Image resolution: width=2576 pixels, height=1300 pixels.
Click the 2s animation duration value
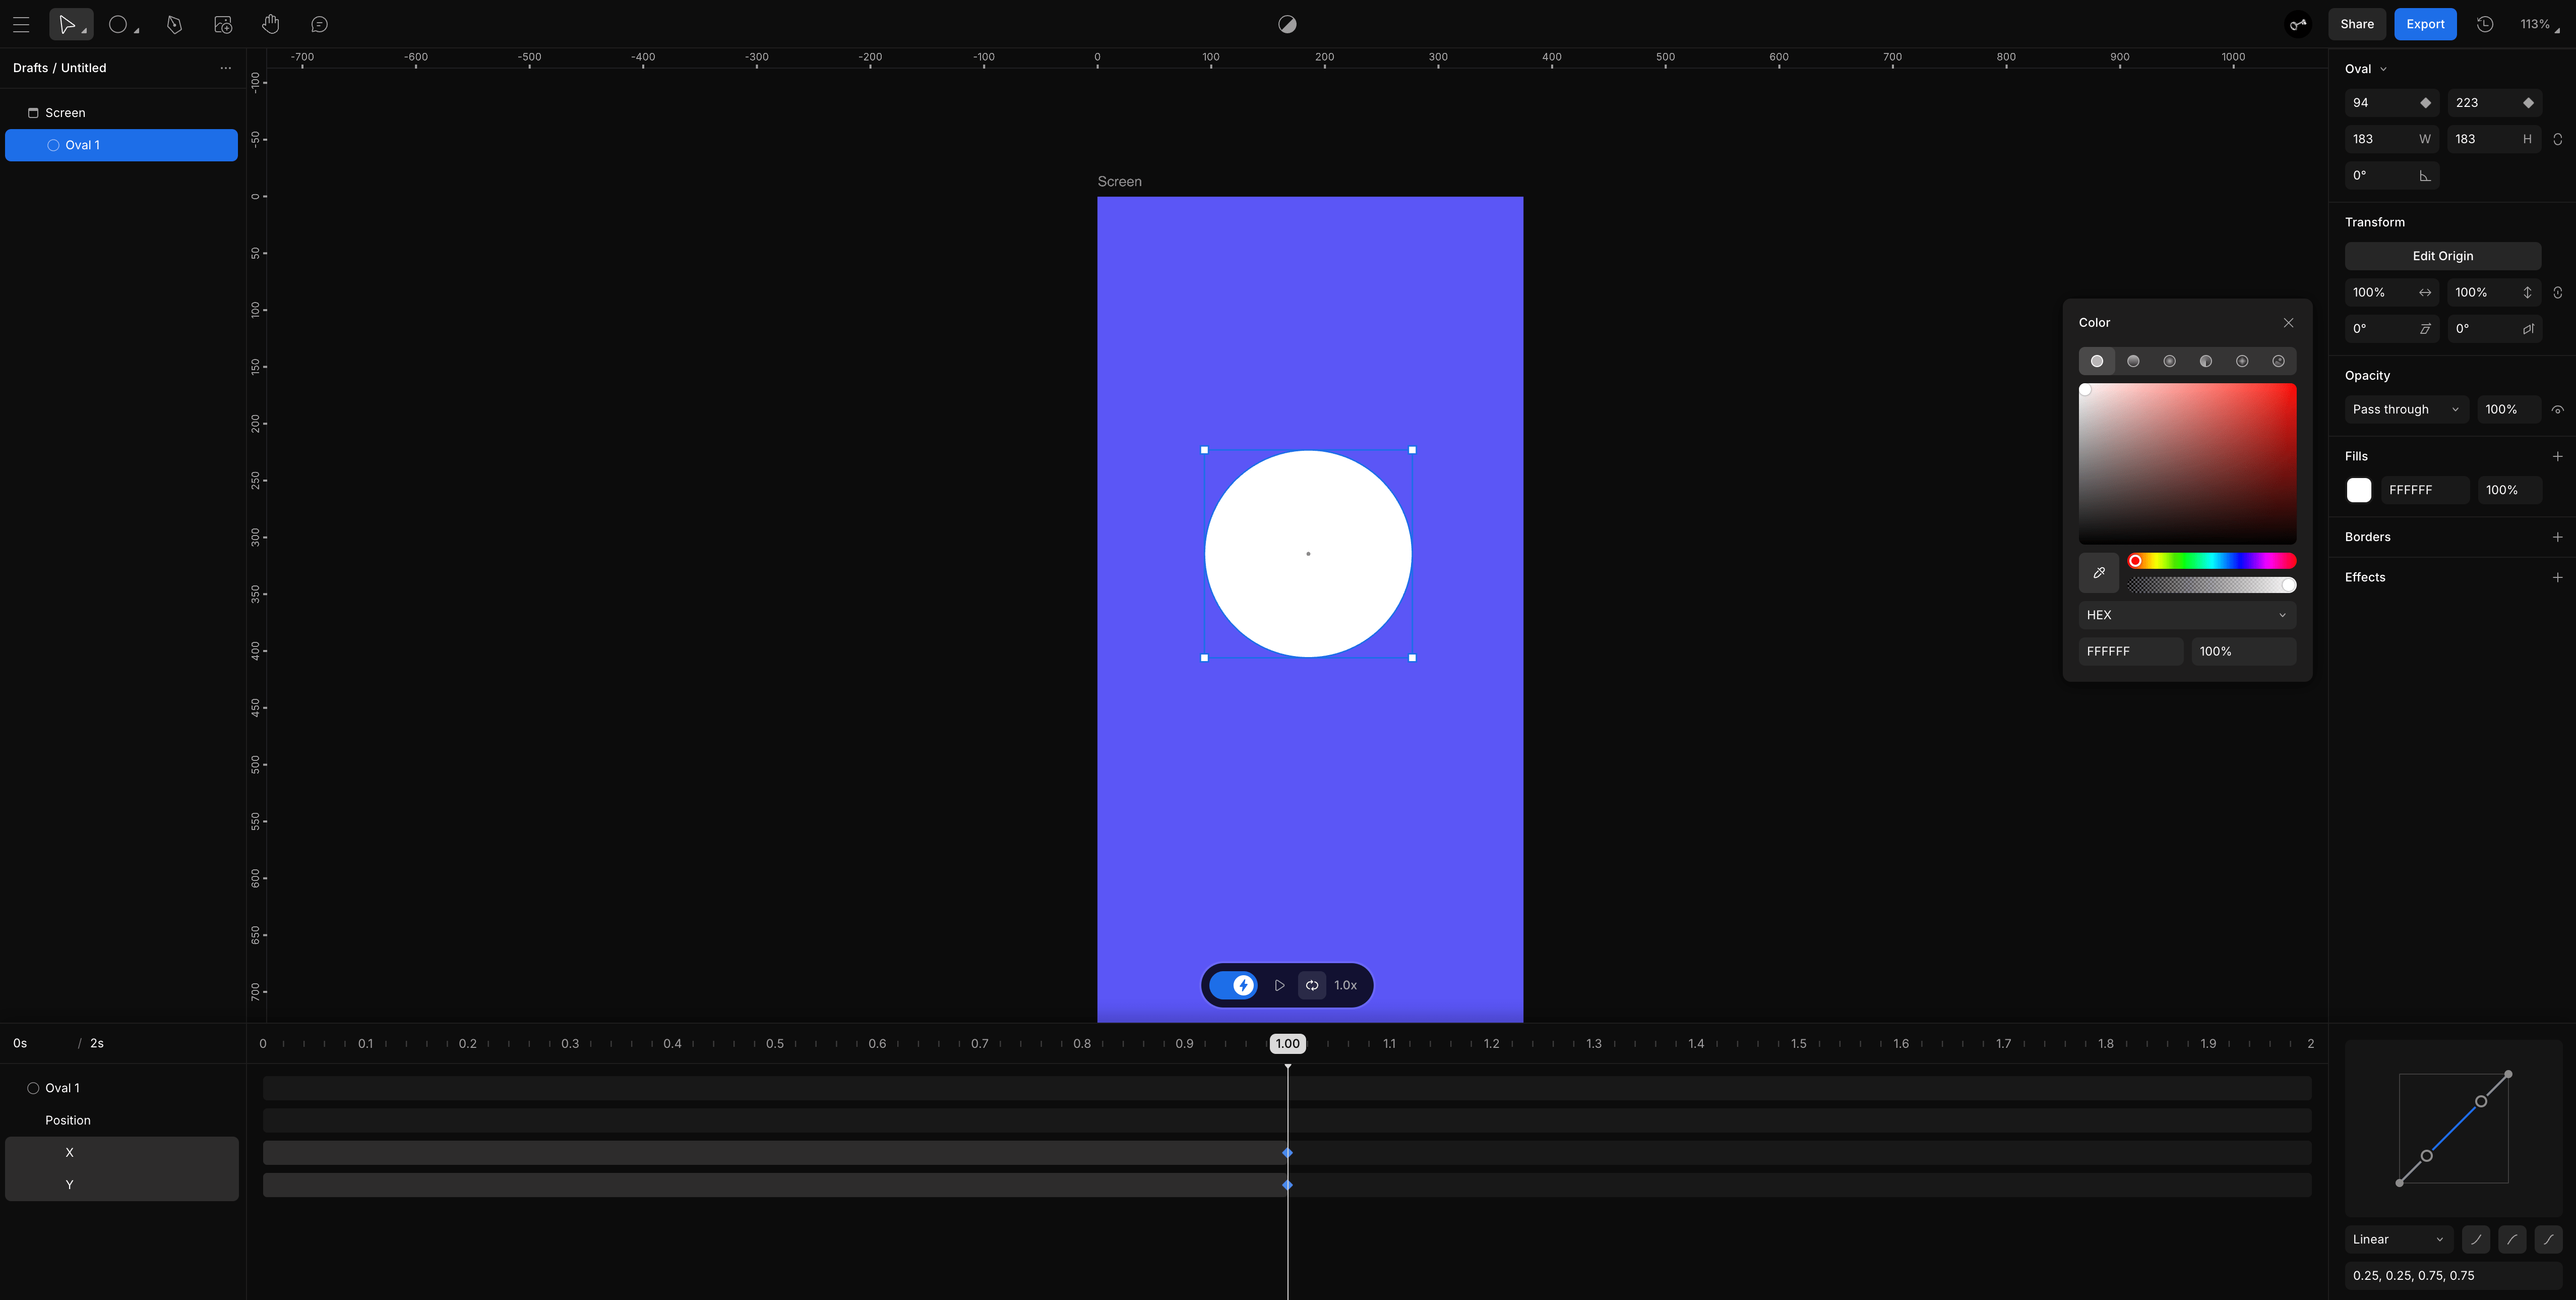[97, 1043]
